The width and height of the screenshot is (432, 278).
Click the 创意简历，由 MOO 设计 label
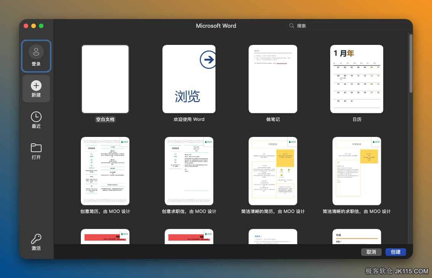[105, 211]
